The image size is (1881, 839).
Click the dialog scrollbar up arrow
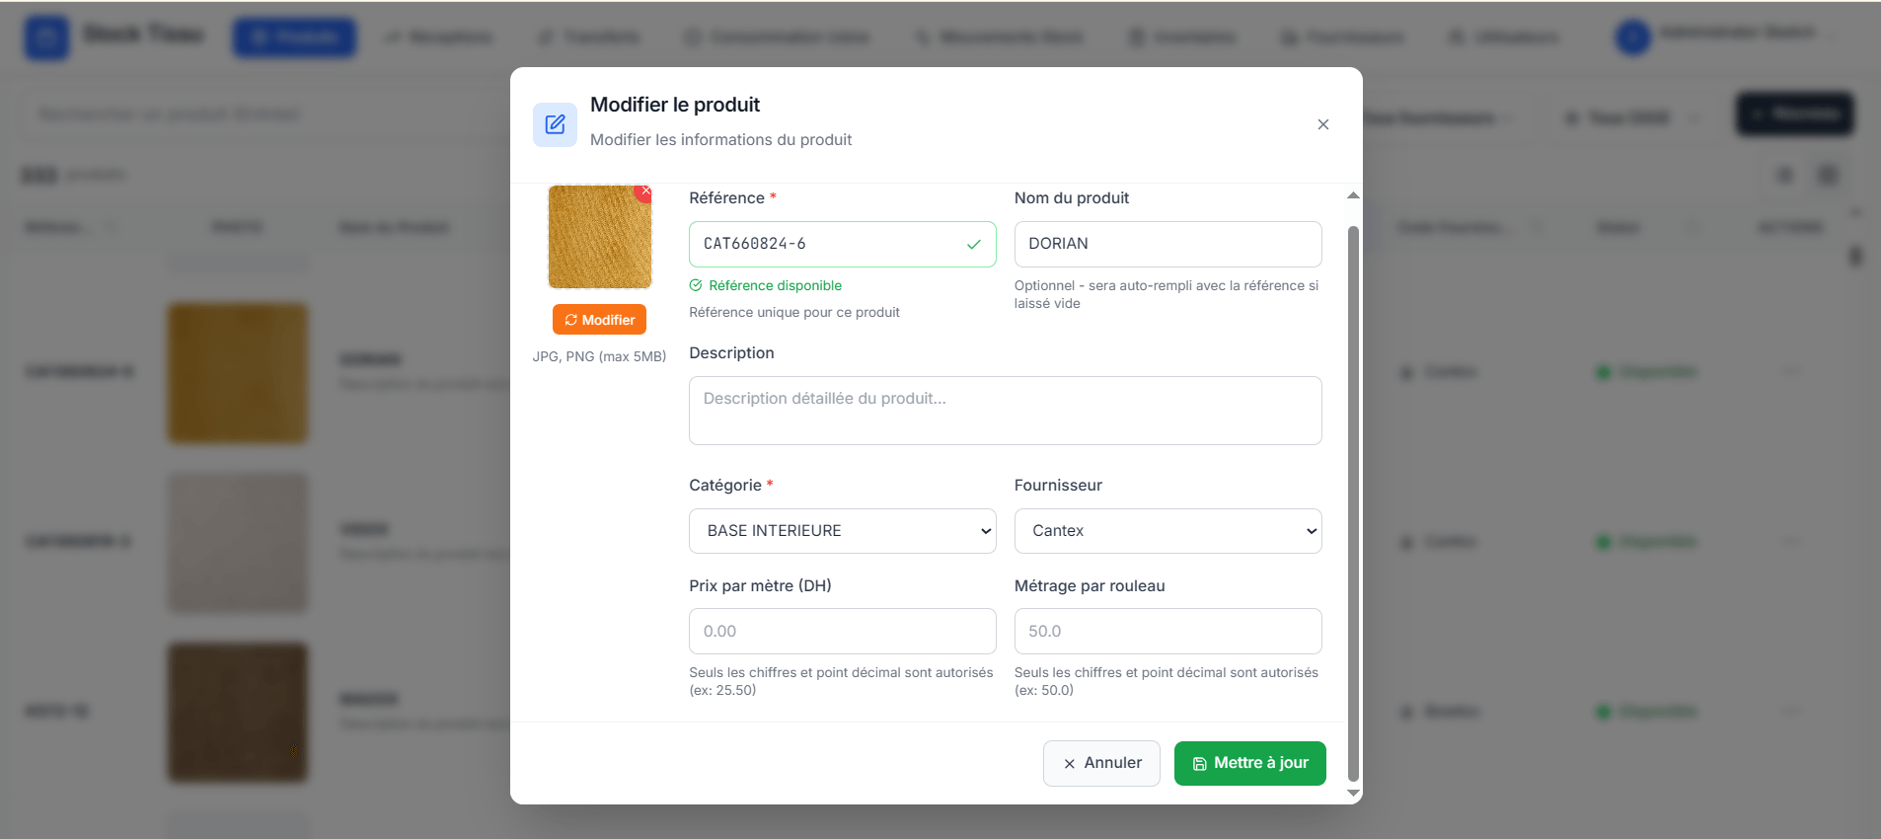pos(1353,195)
